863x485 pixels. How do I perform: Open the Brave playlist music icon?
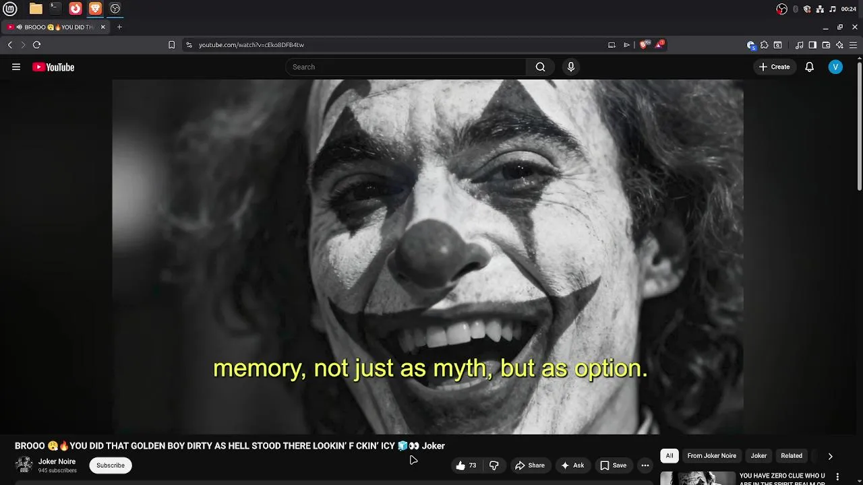(x=799, y=45)
